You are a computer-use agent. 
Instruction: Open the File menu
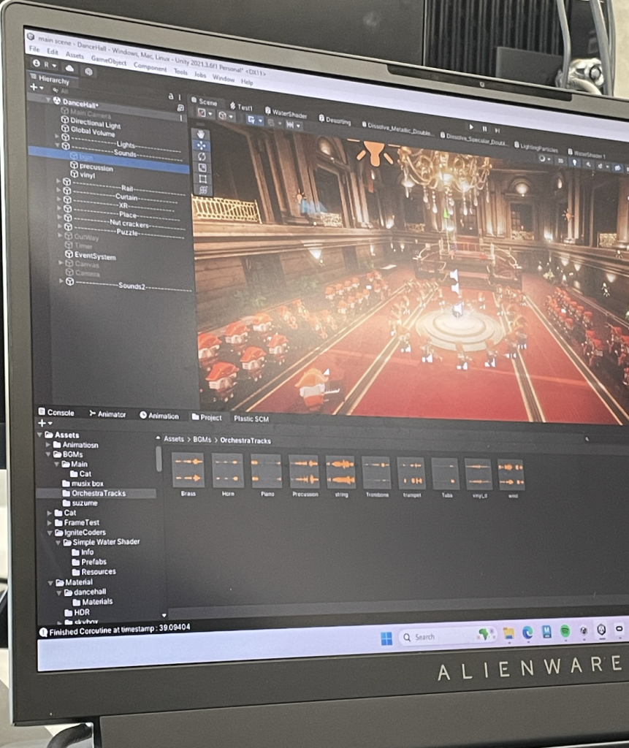[x=35, y=49]
